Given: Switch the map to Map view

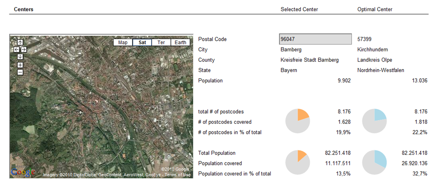Looking at the screenshot, I should click(123, 43).
